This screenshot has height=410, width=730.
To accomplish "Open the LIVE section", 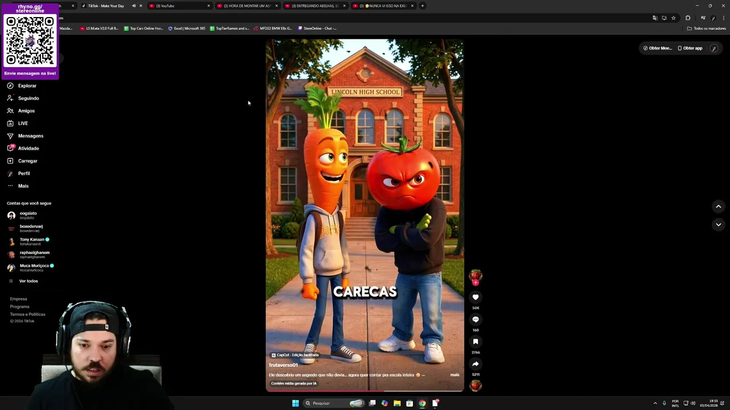I will point(18,123).
